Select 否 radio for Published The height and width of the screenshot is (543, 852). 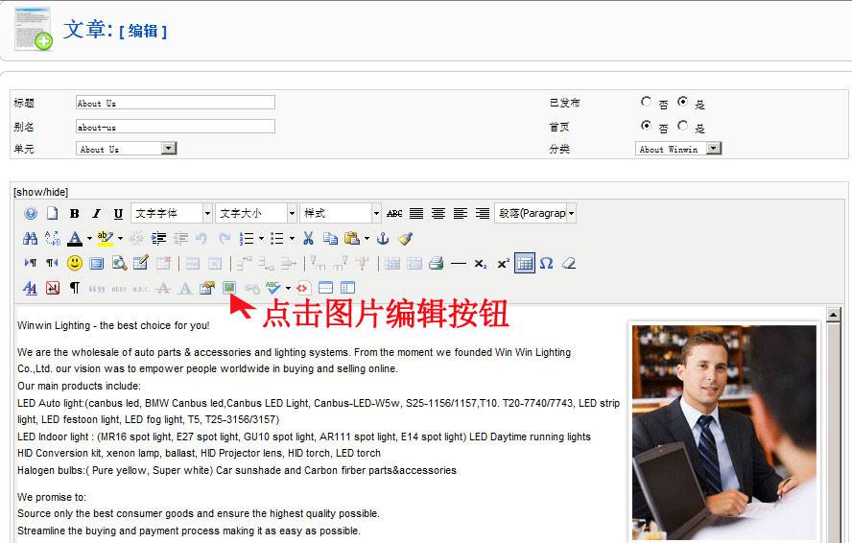[x=646, y=102]
